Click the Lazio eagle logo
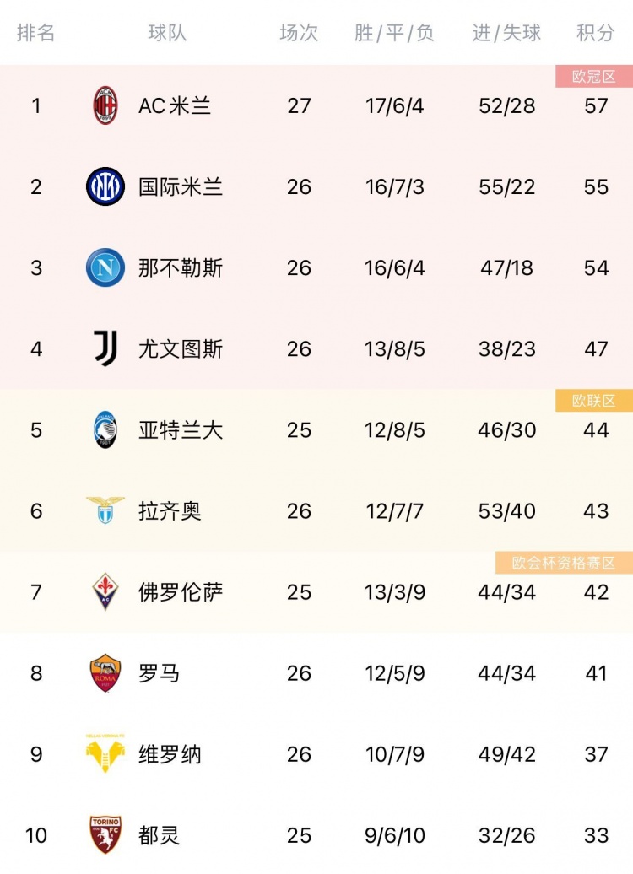 (x=105, y=510)
